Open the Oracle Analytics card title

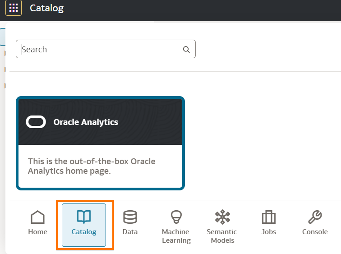pos(86,122)
